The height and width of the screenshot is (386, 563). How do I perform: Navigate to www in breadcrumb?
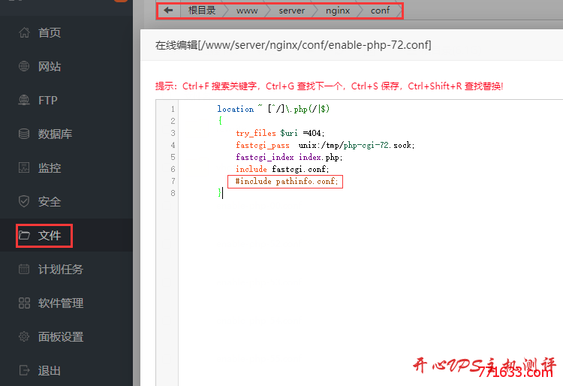[x=247, y=11]
